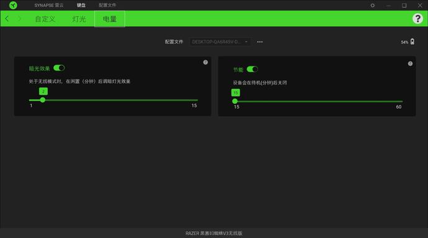The image size is (428, 238).
Task: Click the 暗光效果 slider maximum label 15
Action: tap(194, 106)
